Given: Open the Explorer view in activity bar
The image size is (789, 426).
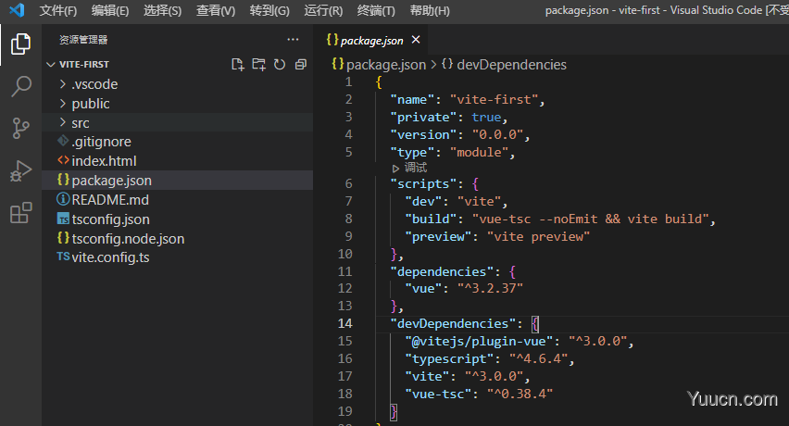Looking at the screenshot, I should pyautogui.click(x=20, y=44).
